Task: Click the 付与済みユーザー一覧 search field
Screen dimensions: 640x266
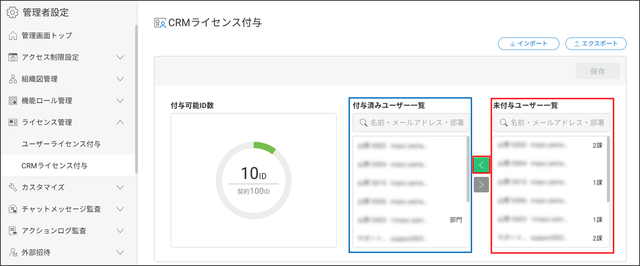Action: [x=411, y=123]
